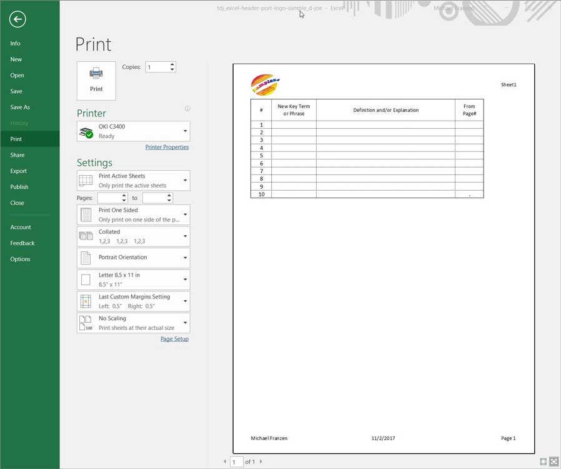The image size is (561, 469).
Task: Click the logo image in the page preview
Action: click(265, 85)
